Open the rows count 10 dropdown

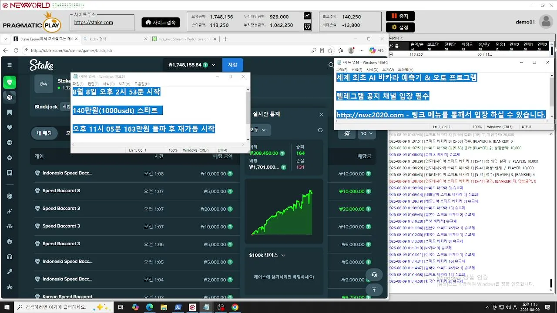point(367,133)
